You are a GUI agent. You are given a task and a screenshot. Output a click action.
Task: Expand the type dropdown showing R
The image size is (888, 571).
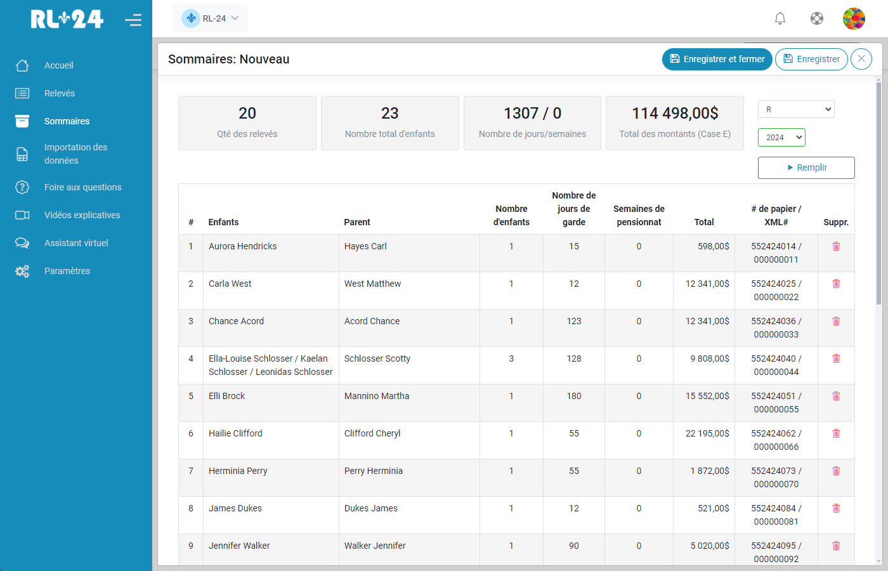tap(796, 109)
